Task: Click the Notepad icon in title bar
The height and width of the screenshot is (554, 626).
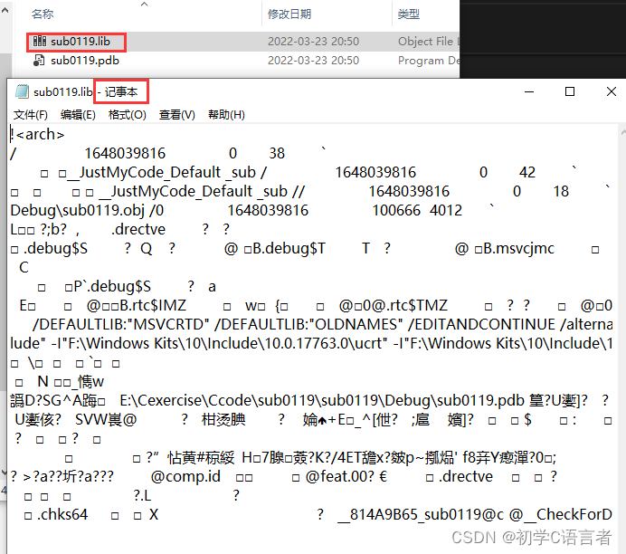Action: [21, 92]
